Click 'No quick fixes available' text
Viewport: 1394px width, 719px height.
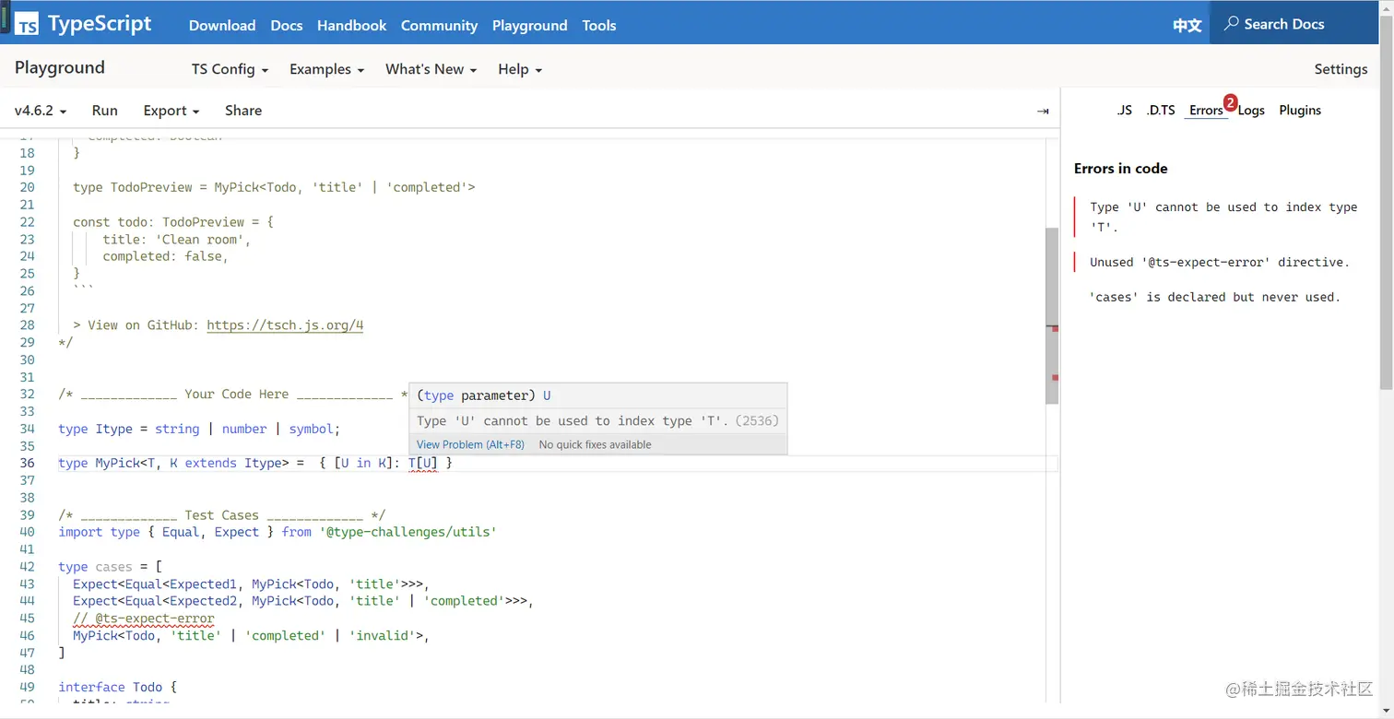[595, 444]
